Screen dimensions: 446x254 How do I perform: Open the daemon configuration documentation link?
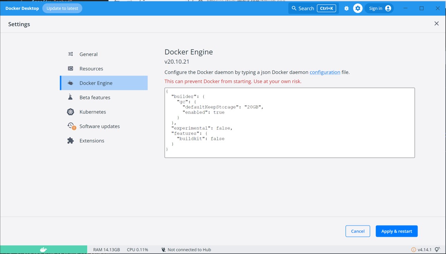325,72
